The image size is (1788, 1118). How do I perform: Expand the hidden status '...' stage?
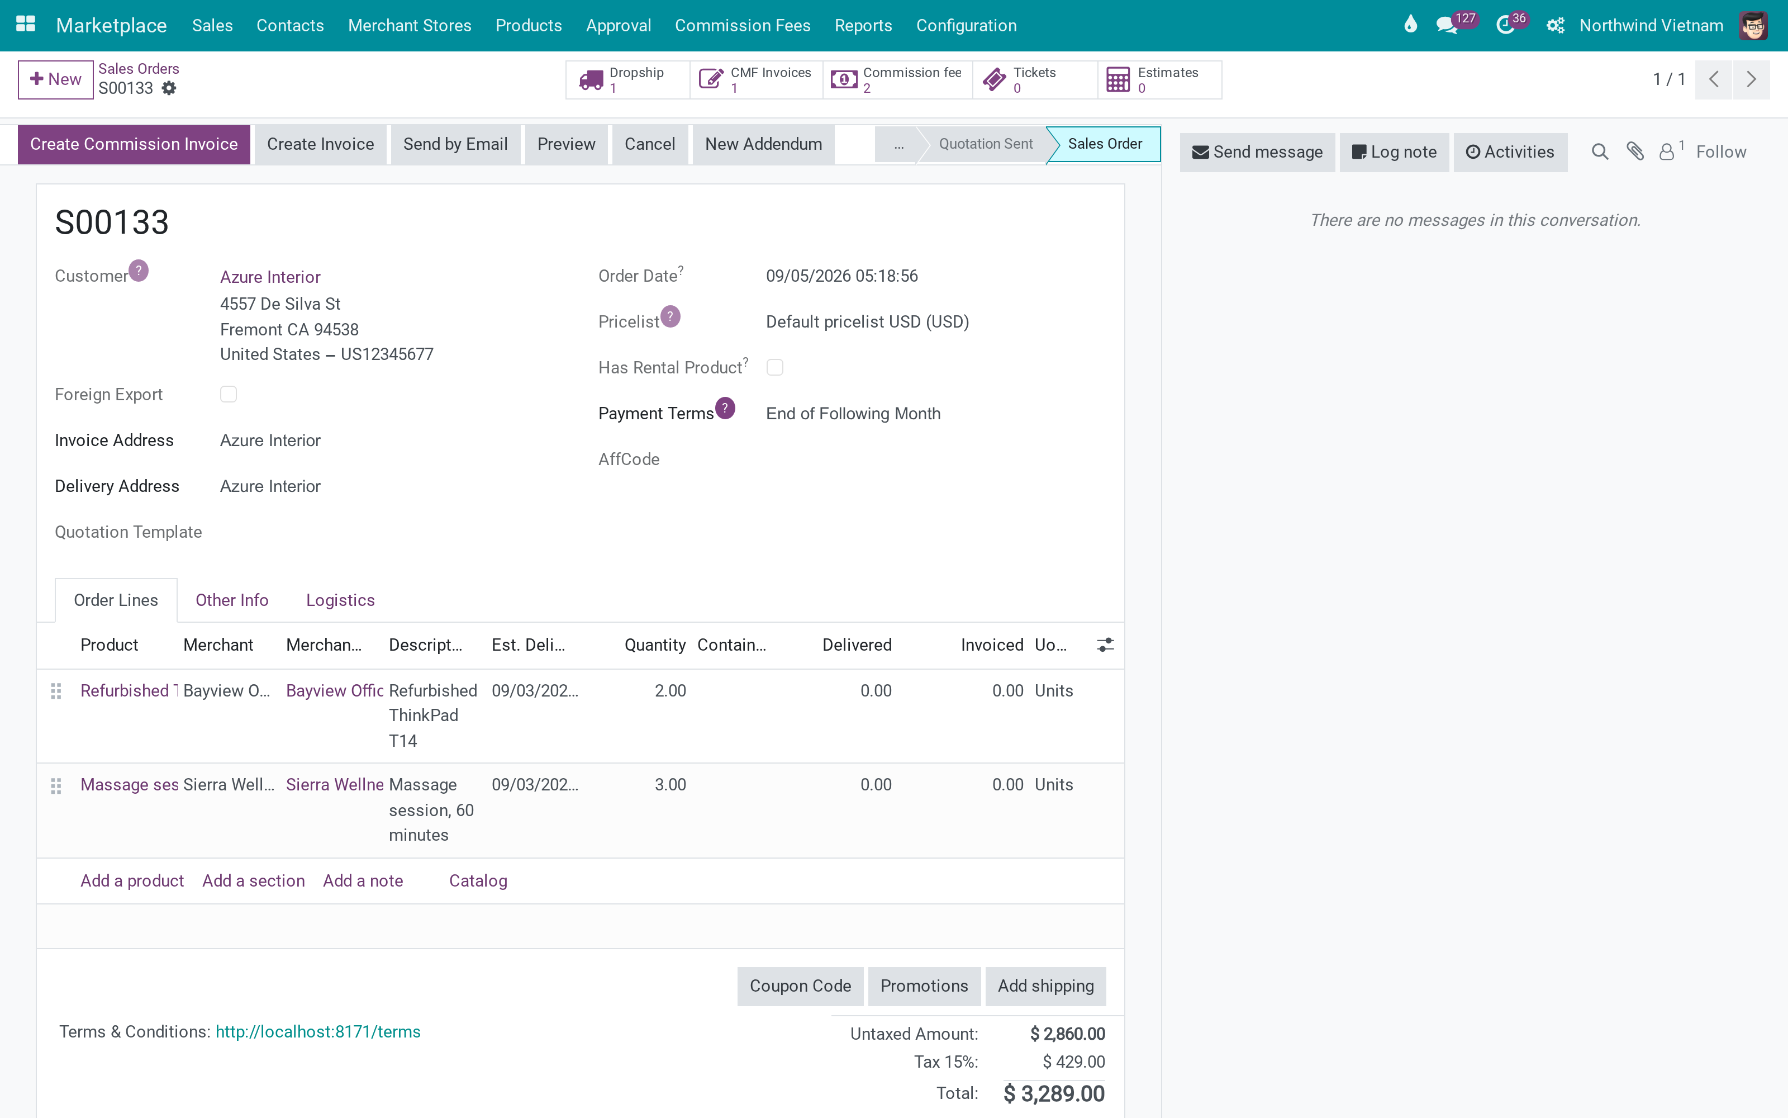pos(898,144)
